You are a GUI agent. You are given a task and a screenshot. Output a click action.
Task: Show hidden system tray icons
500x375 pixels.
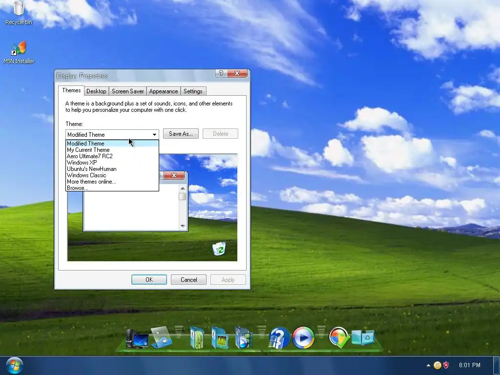click(428, 365)
